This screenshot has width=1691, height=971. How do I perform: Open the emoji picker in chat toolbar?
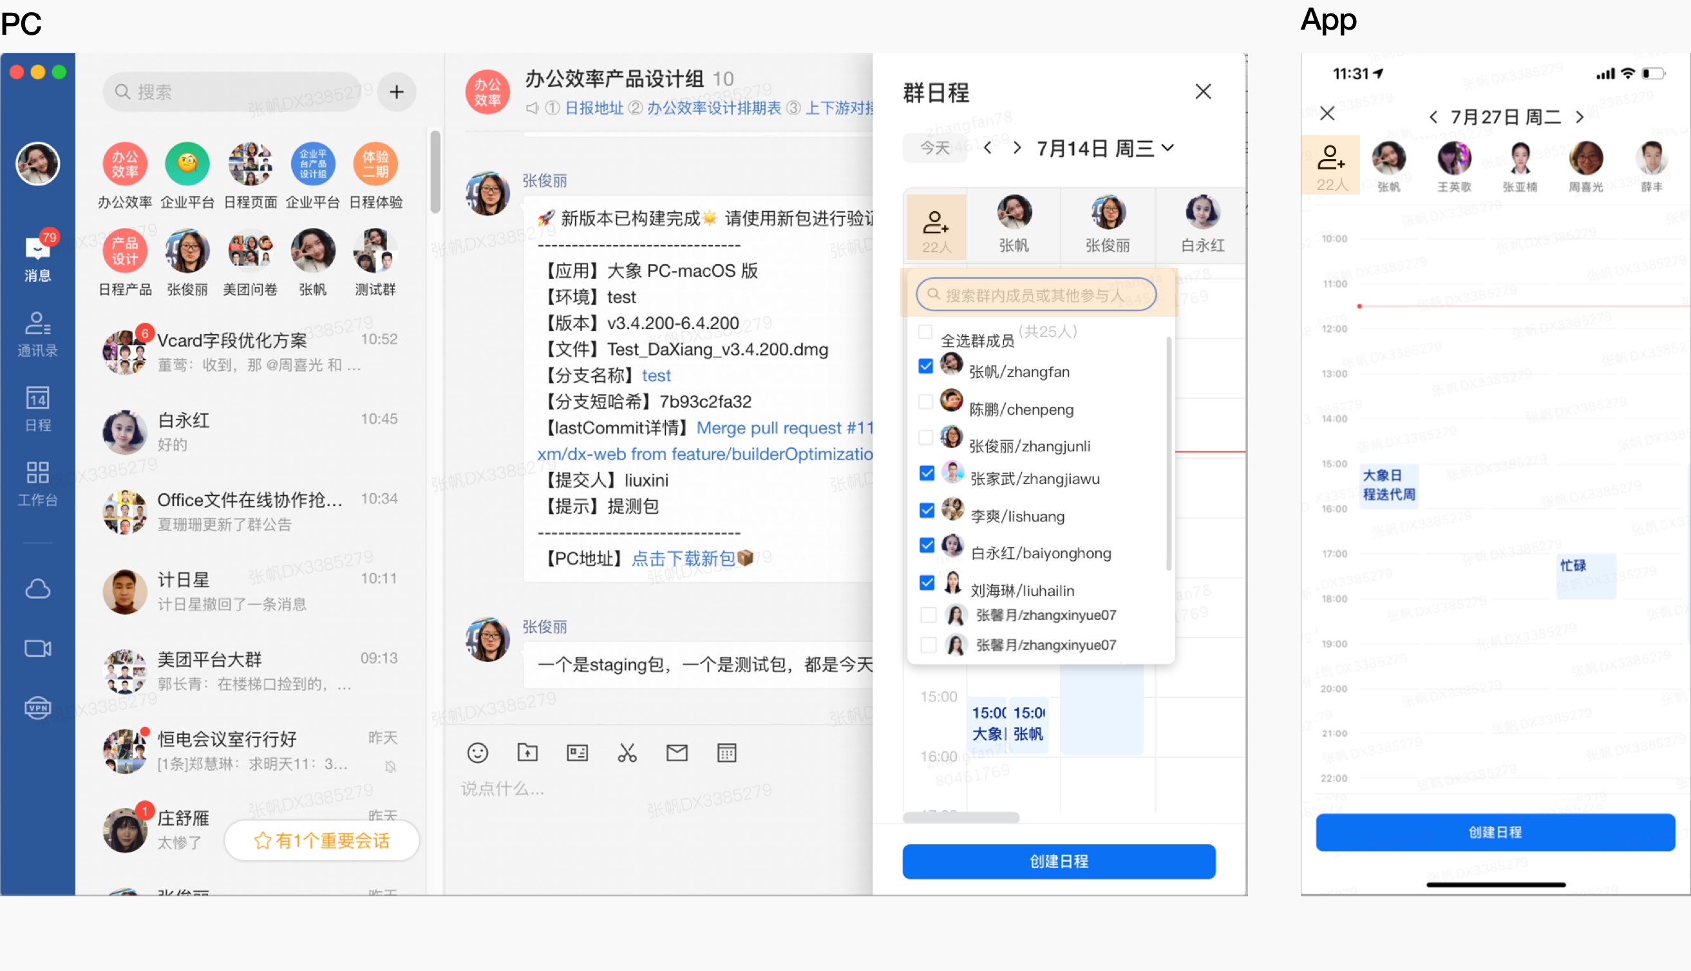point(477,753)
